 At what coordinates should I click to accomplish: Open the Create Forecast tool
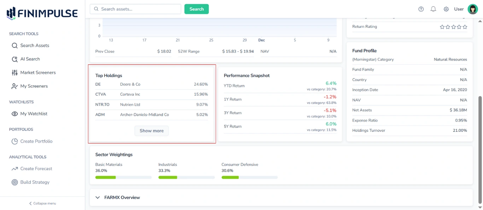(36, 168)
